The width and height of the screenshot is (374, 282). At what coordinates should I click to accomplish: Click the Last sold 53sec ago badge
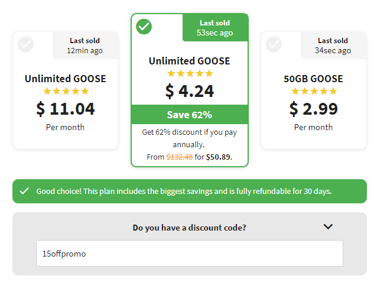coord(215,28)
